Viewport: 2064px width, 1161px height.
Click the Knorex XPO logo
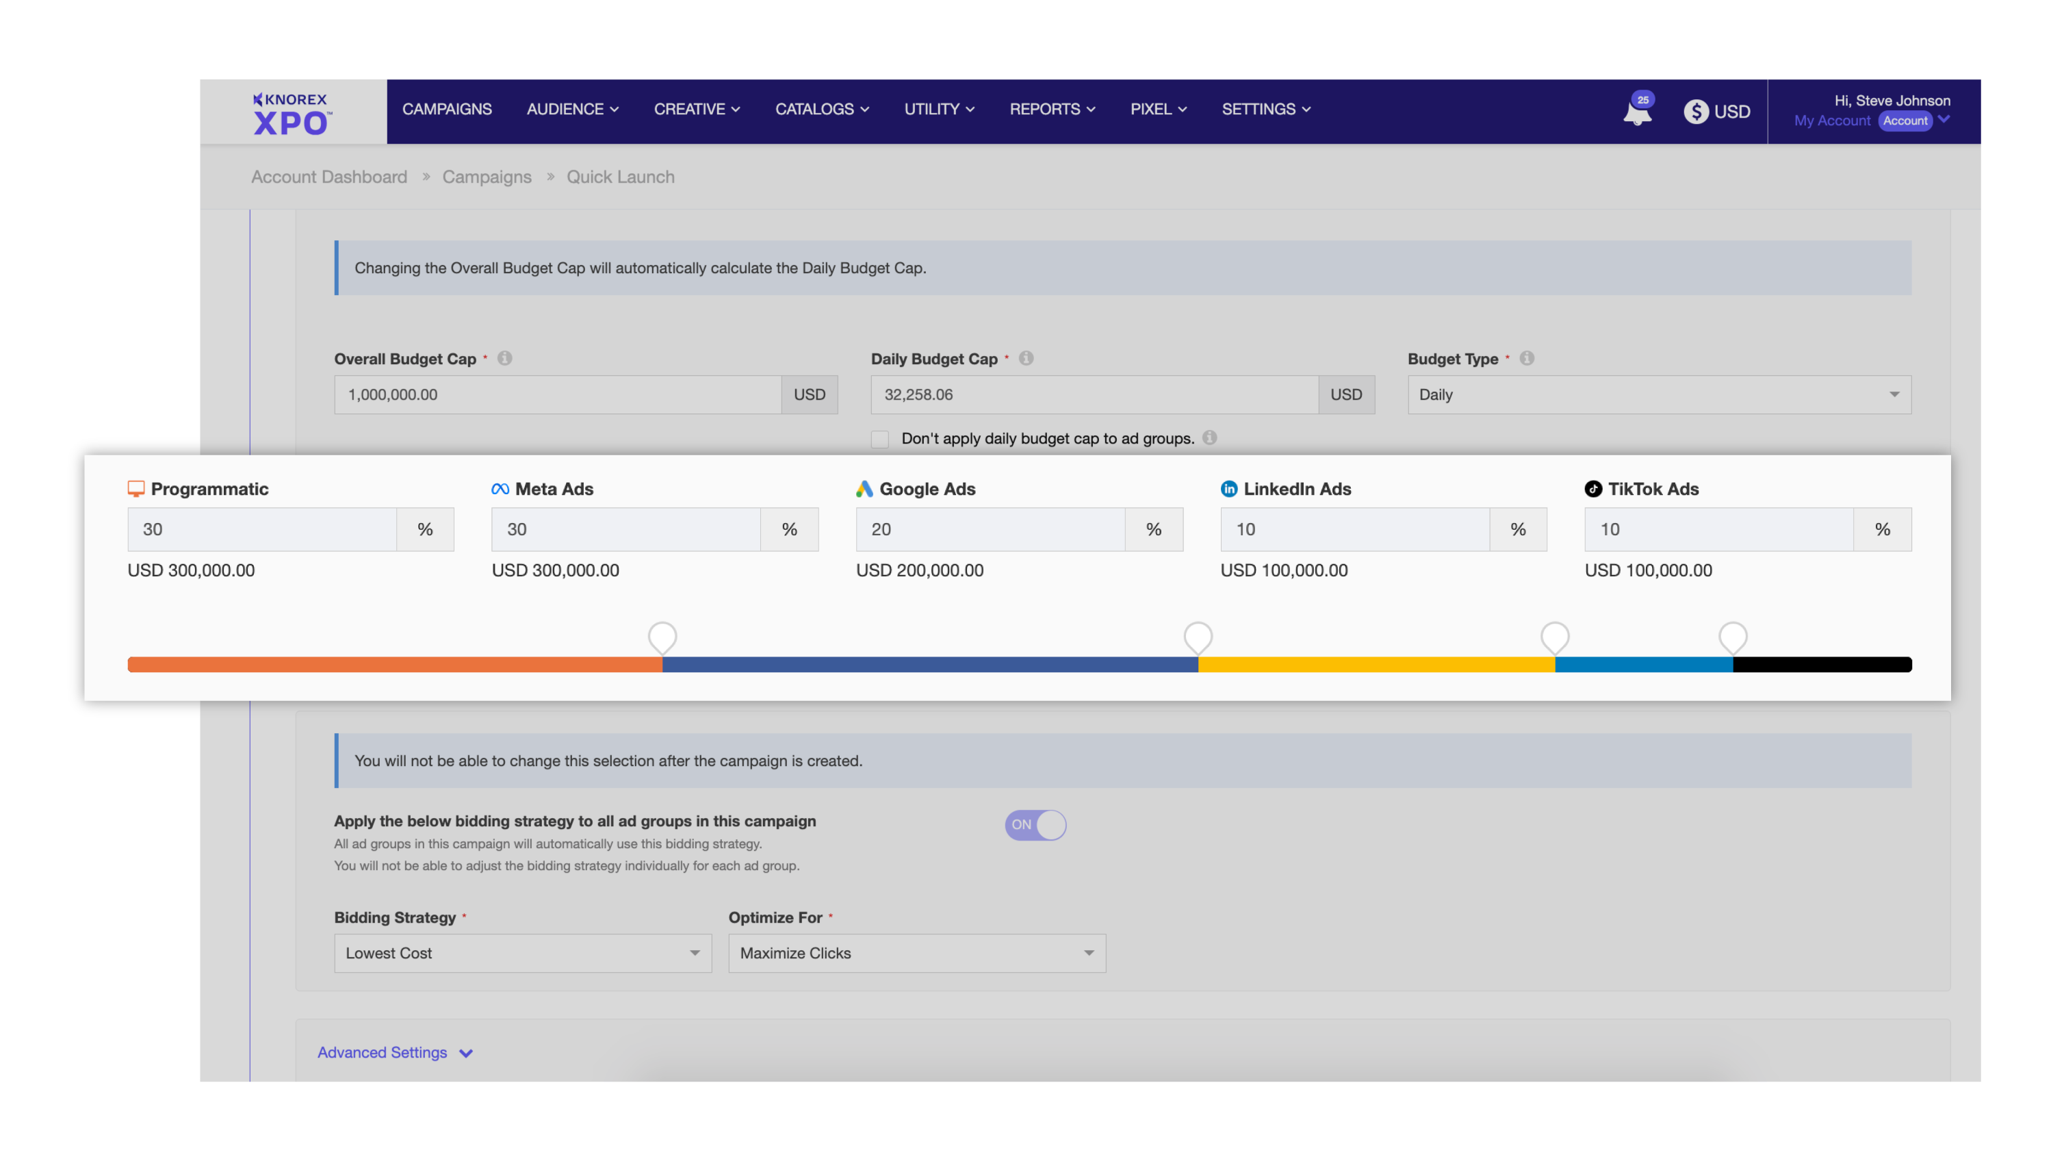(x=291, y=114)
